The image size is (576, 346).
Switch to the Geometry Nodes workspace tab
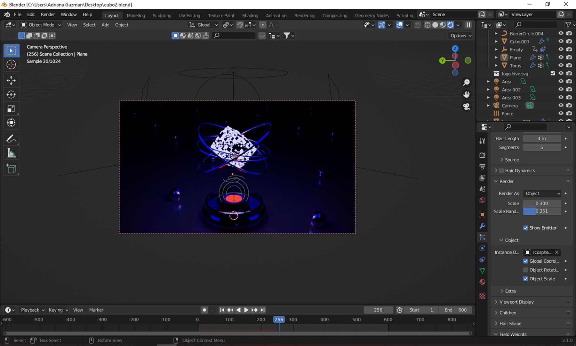click(x=372, y=15)
